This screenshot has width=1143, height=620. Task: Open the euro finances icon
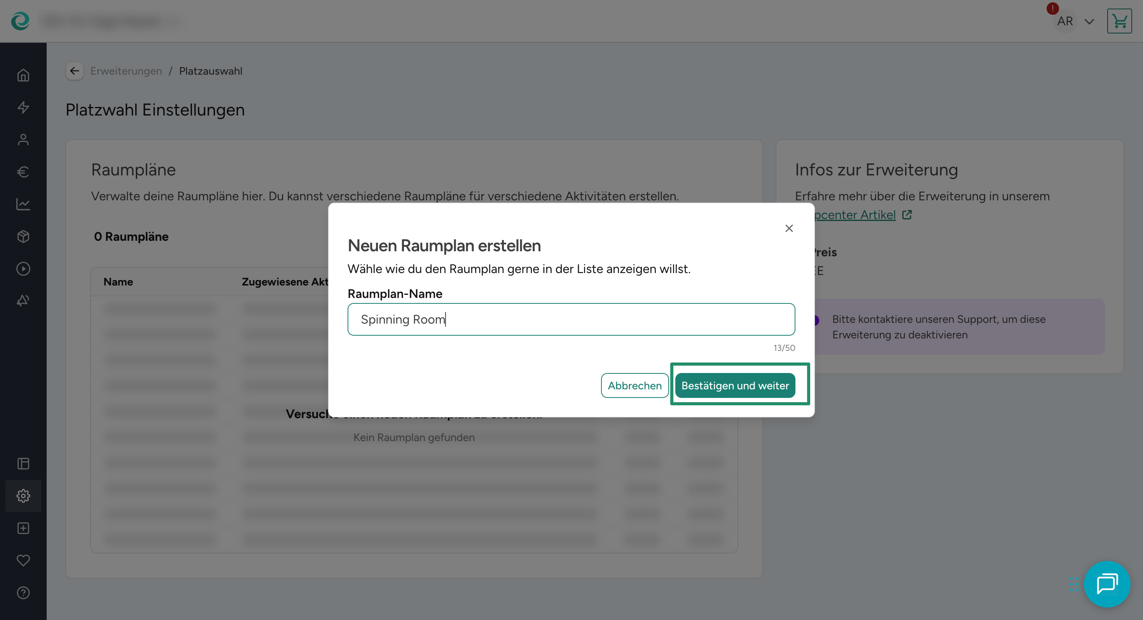[x=23, y=172]
